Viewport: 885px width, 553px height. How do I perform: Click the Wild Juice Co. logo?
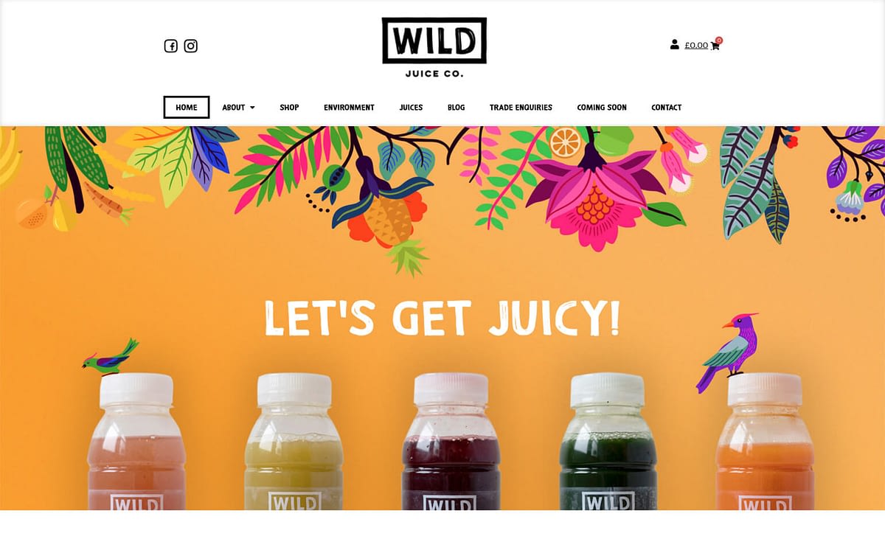click(x=434, y=47)
